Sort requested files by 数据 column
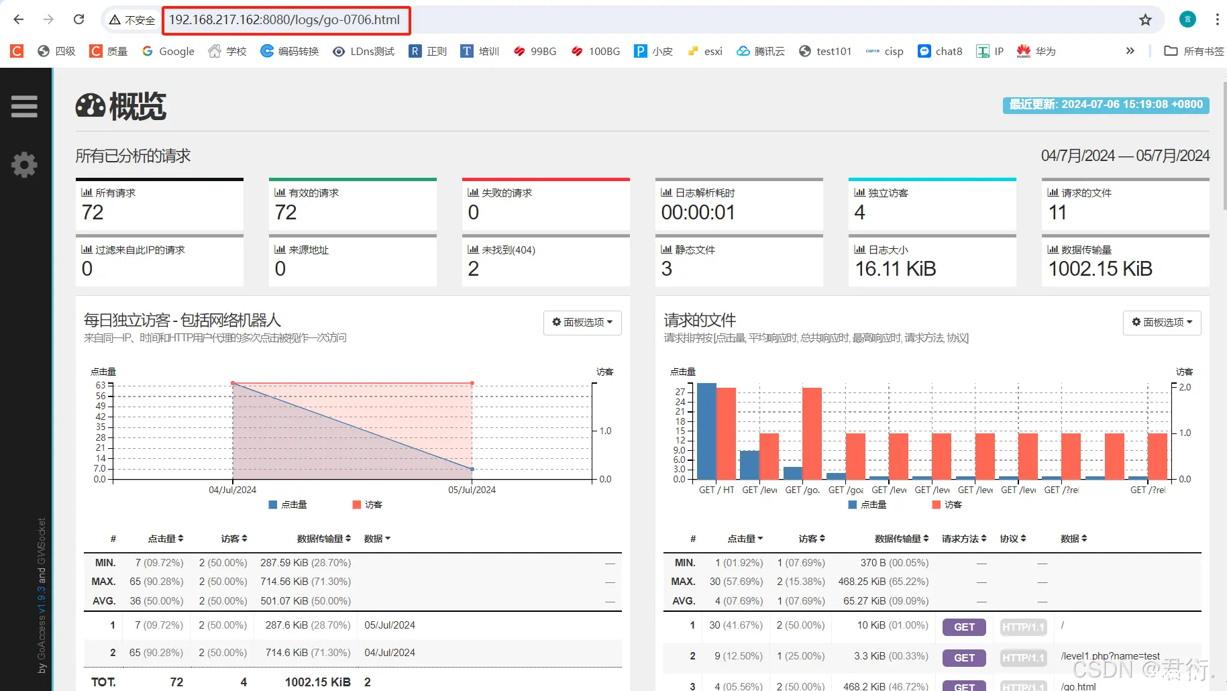 [1074, 539]
